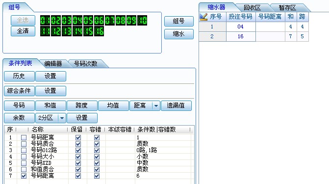
Task: Click the 组号 button
Action: click(179, 21)
